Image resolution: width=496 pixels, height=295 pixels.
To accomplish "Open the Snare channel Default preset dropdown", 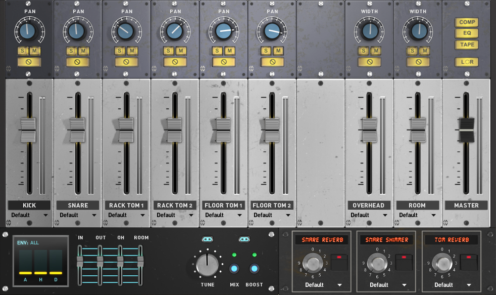I will 78,215.
